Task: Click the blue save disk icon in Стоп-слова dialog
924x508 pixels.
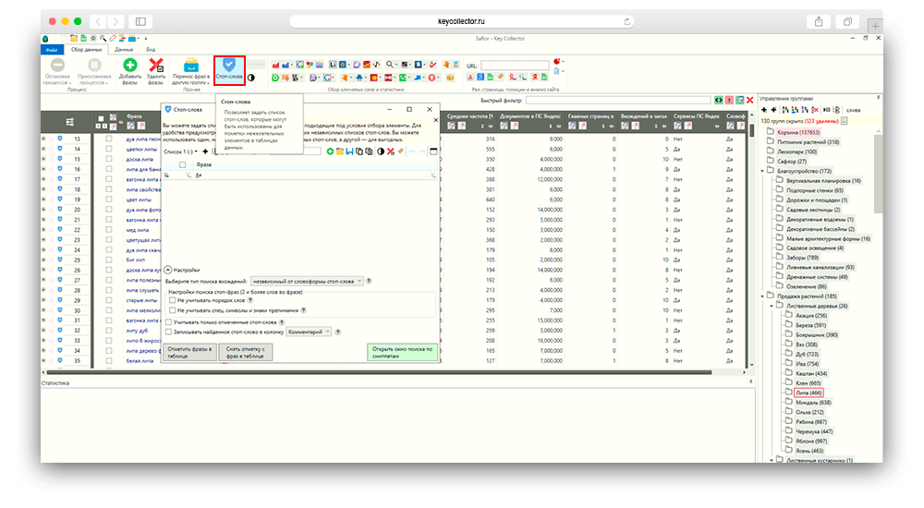Action: click(x=349, y=151)
